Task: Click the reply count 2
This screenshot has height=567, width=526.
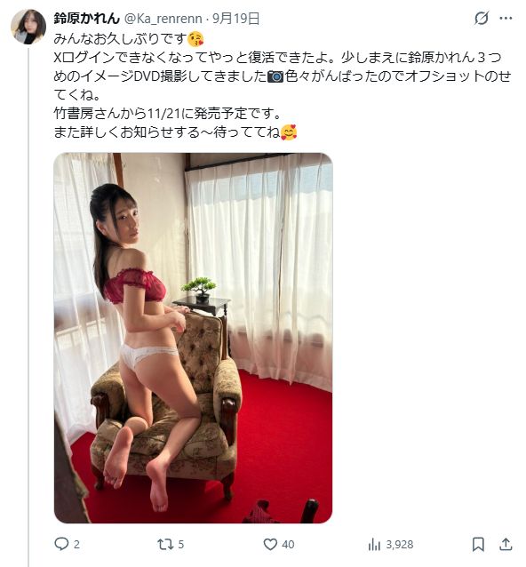Action: 76,544
